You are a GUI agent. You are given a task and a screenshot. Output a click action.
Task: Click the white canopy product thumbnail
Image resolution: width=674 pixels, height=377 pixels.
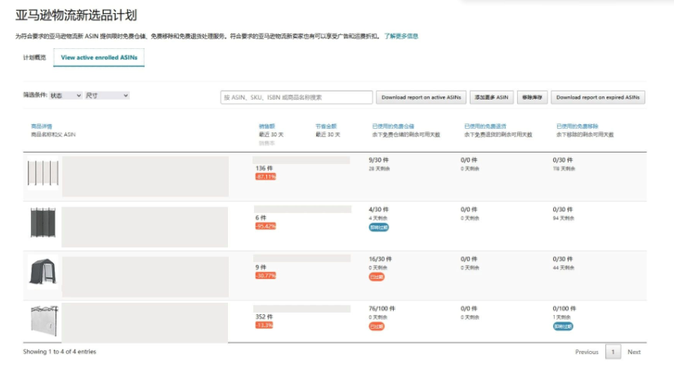[42, 322]
